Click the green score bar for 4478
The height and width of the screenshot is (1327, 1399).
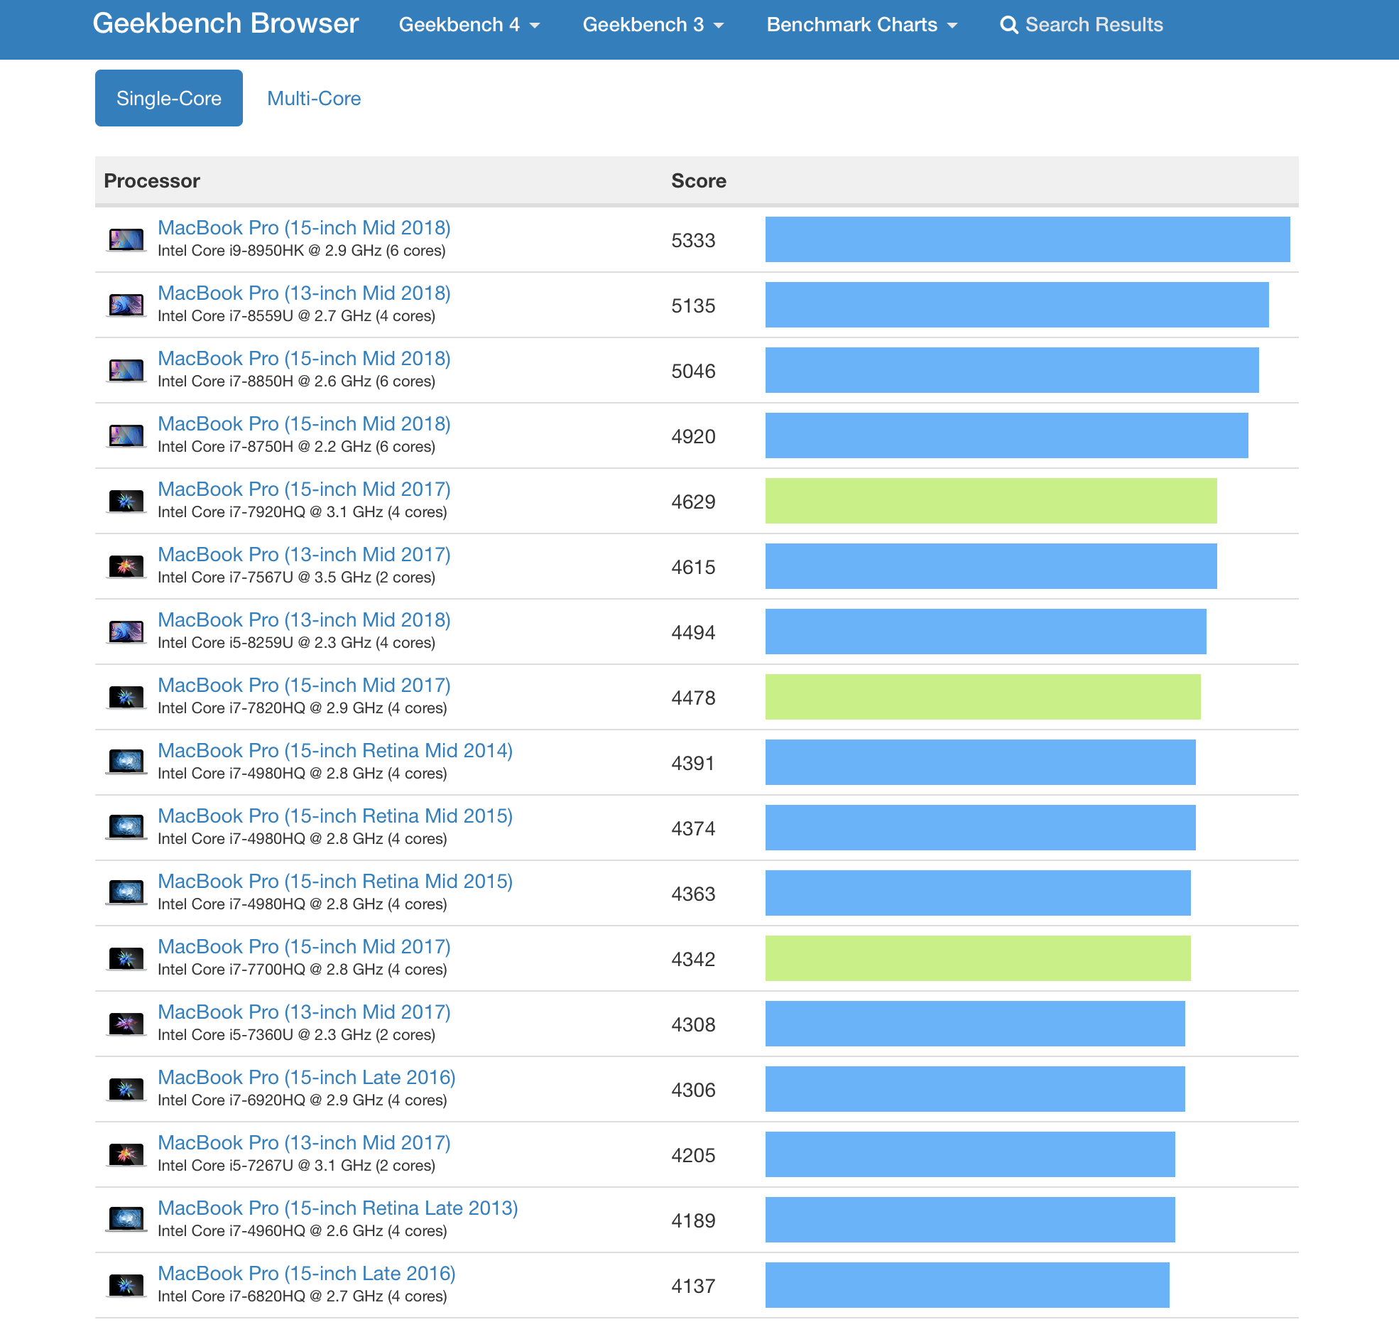coord(983,697)
